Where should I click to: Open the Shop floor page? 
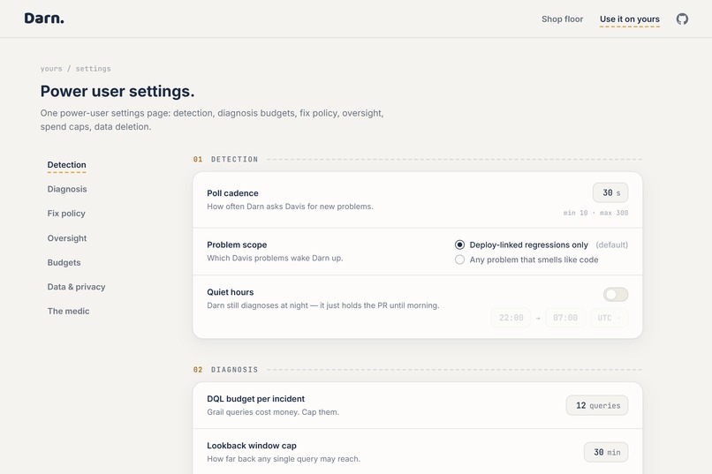[x=562, y=19]
